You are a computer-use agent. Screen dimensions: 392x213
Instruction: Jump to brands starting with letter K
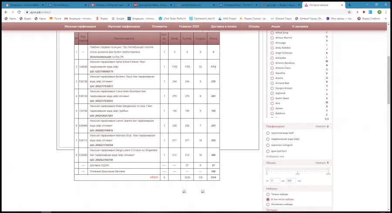pyautogui.click(x=327, y=53)
